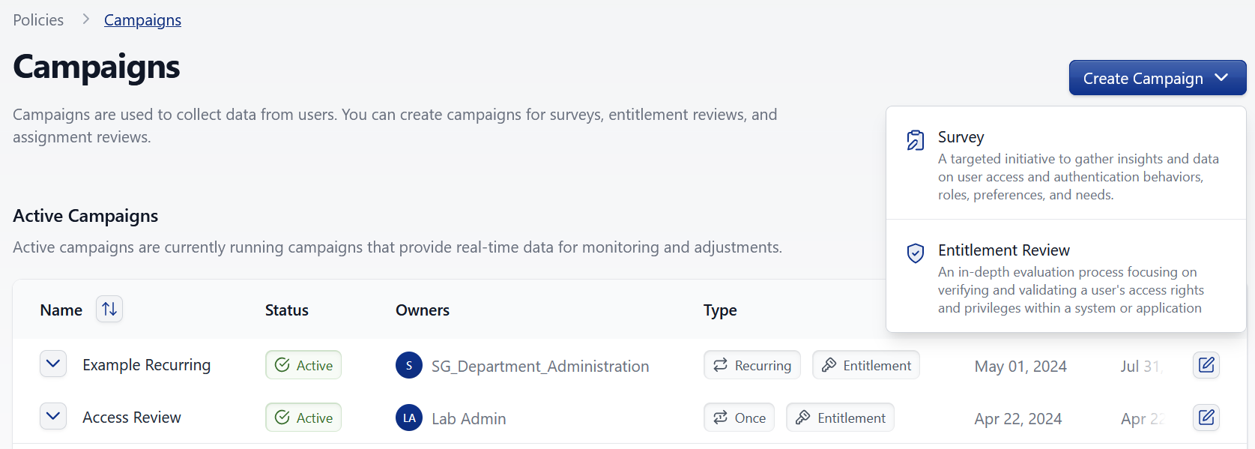Open the edit pencil for Example Recurring
This screenshot has height=449, width=1255.
[1206, 365]
